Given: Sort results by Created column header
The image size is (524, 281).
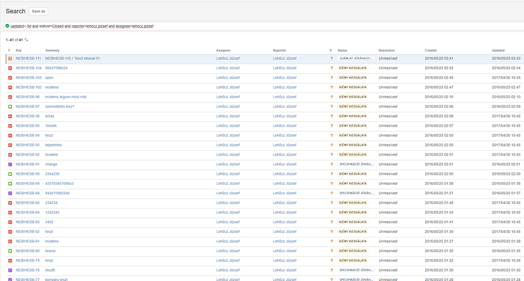Looking at the screenshot, I should tap(431, 50).
